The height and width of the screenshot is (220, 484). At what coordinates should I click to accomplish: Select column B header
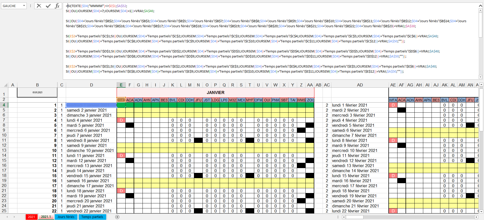click(x=37, y=85)
